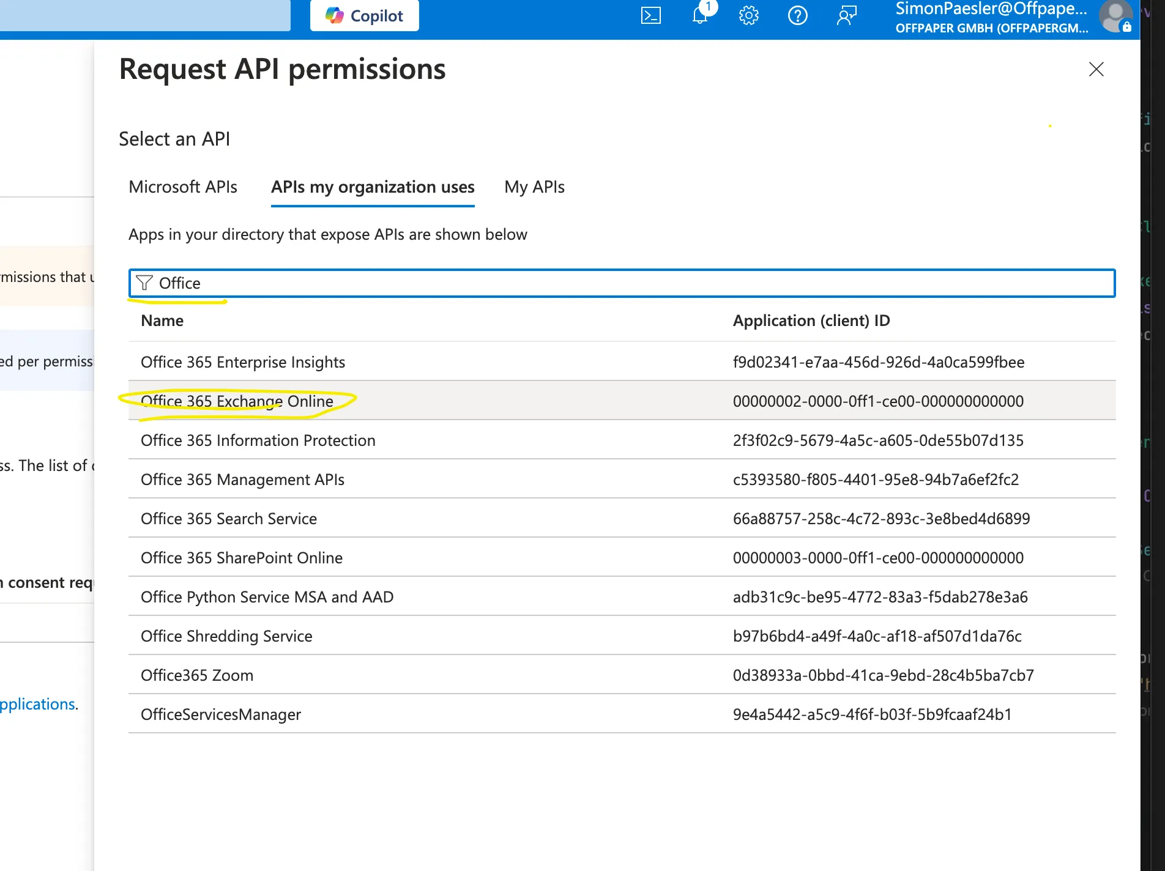Click the SimonPaesler account name
This screenshot has width=1165, height=871.
coord(991,9)
